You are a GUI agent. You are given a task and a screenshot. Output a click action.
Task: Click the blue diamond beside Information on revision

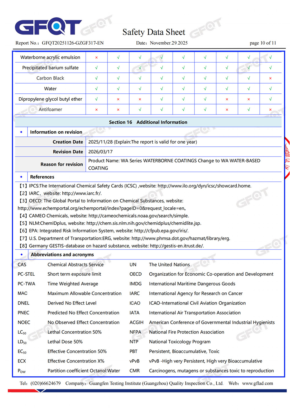pyautogui.click(x=21, y=132)
